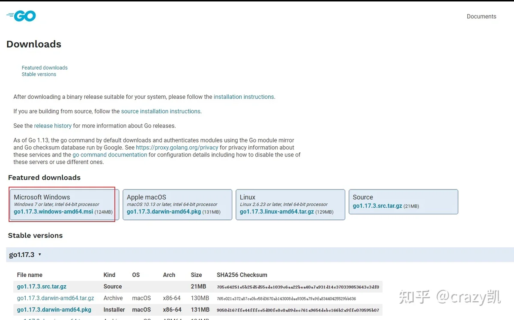
Task: Click the SHA256 Checksum column header
Action: coord(242,275)
